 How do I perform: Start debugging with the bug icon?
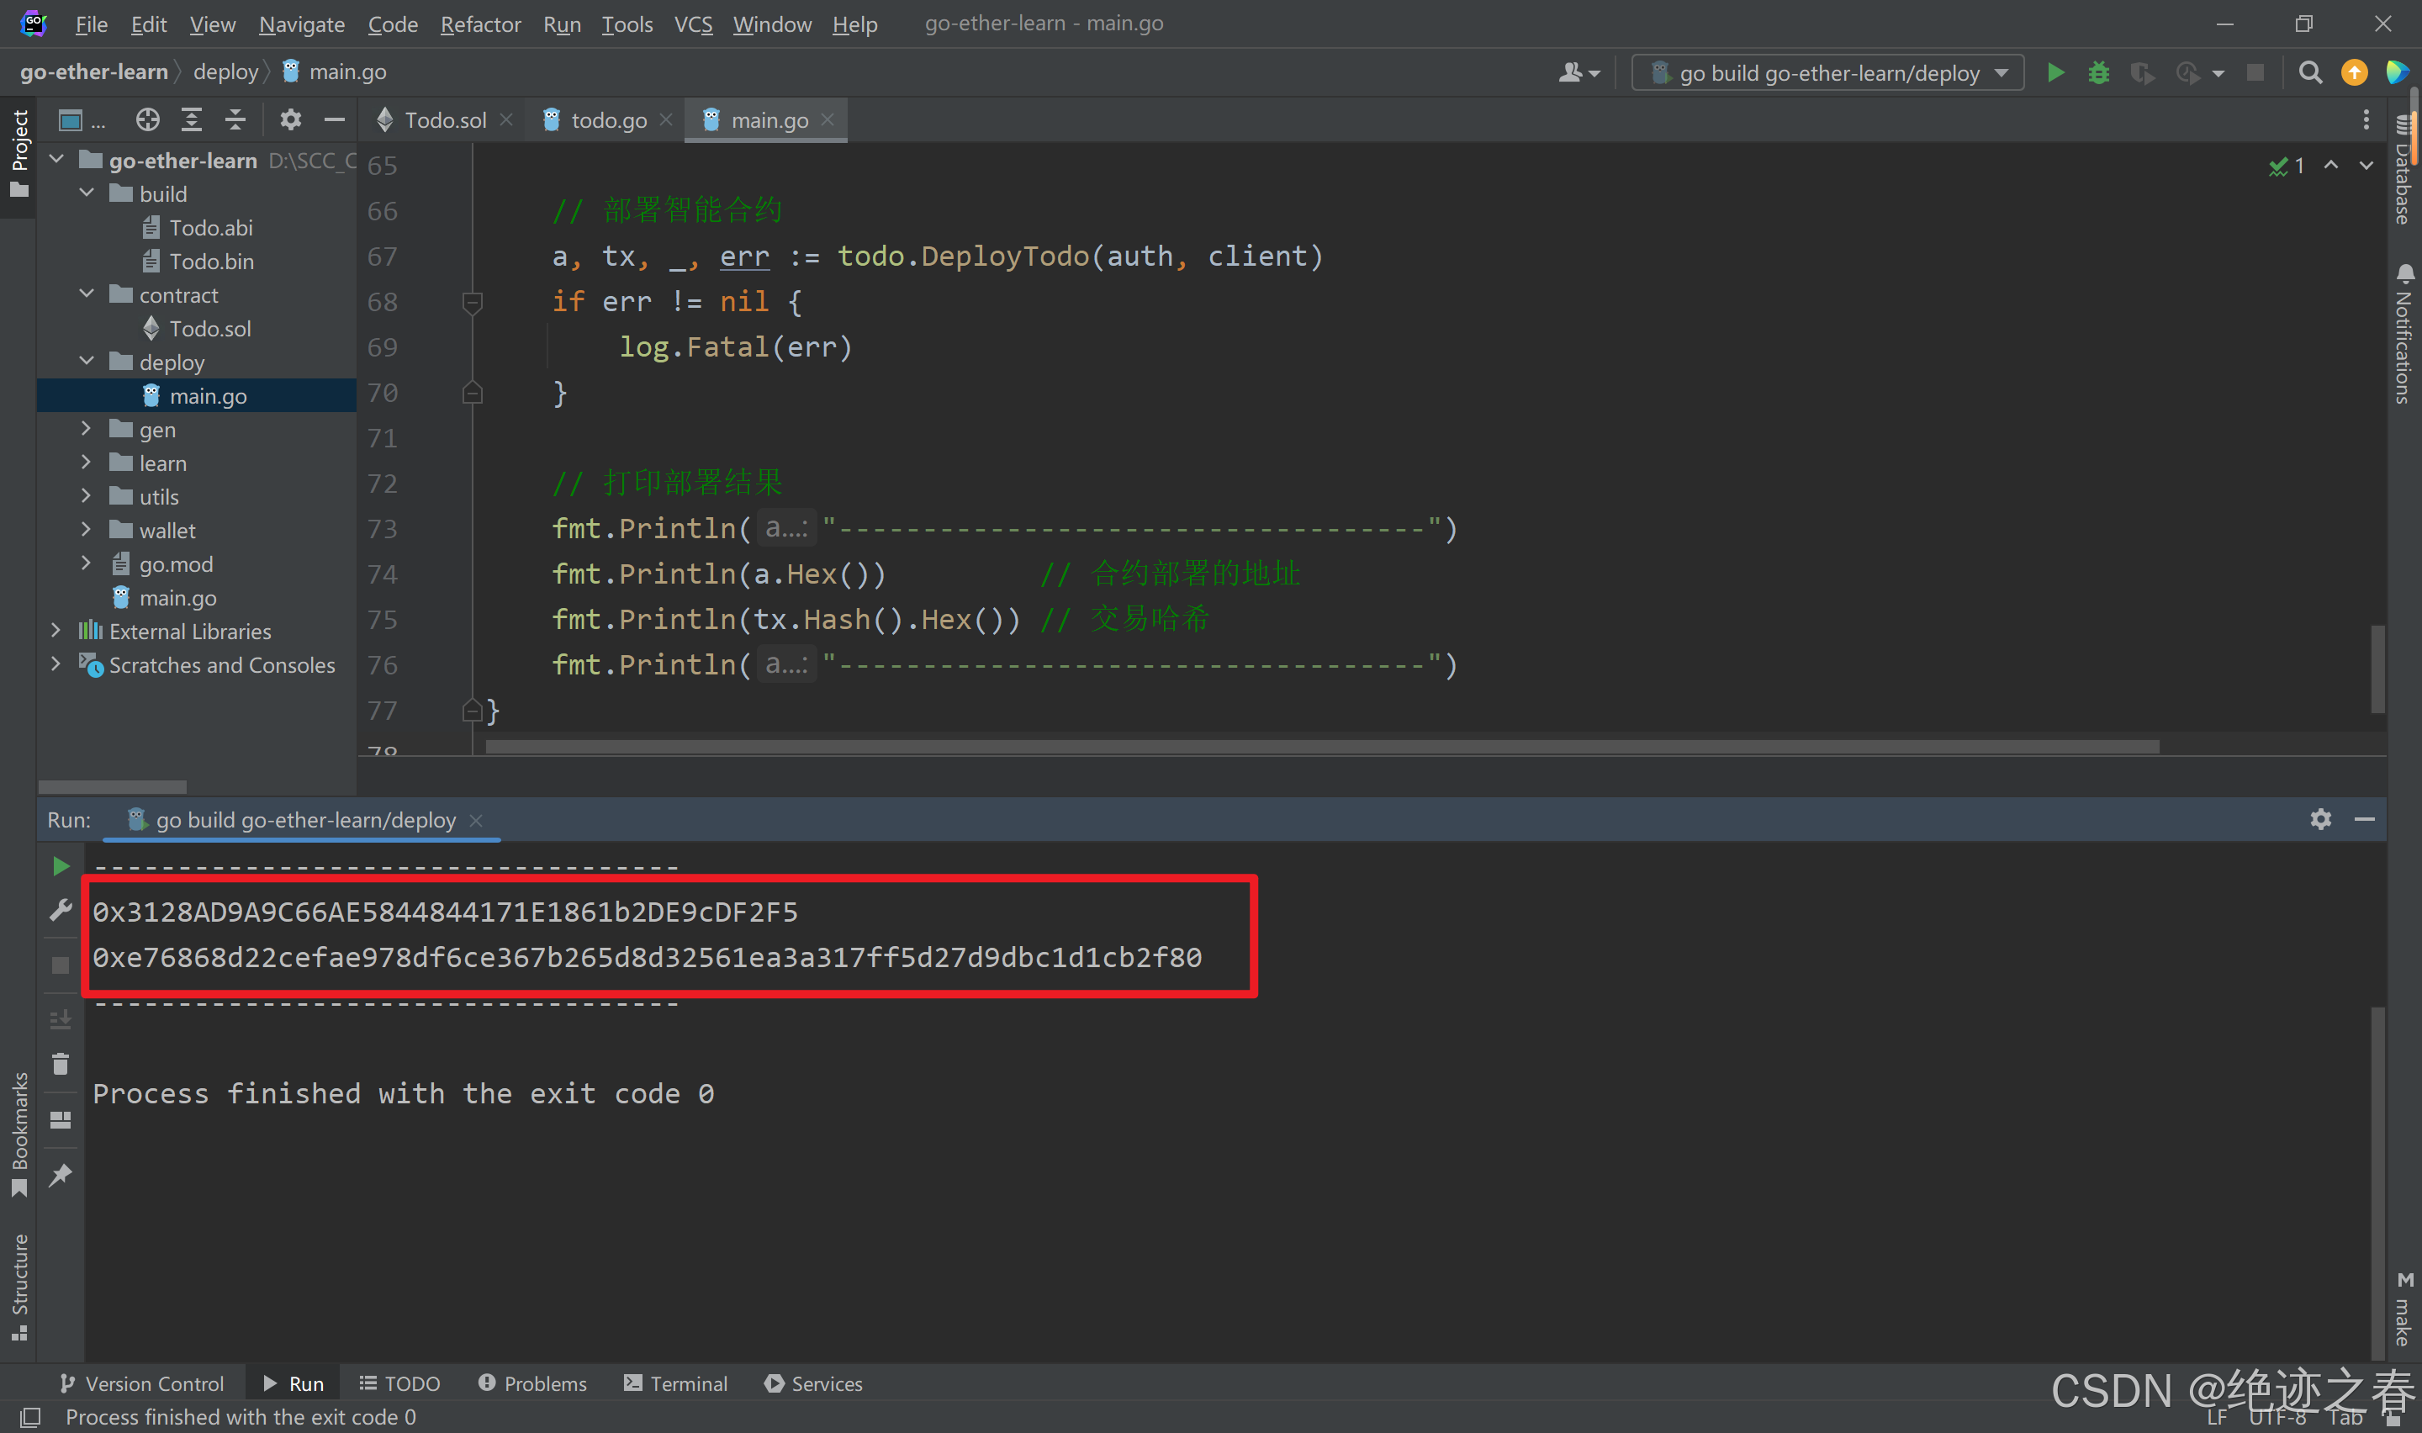[2098, 72]
